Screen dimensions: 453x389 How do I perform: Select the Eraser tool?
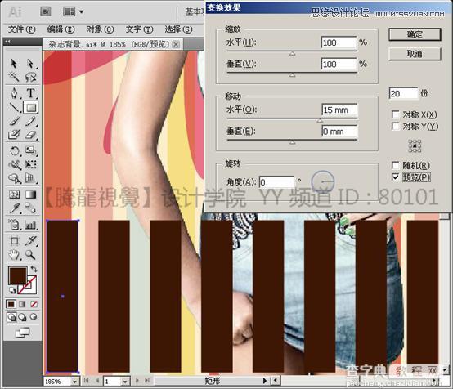[x=30, y=135]
